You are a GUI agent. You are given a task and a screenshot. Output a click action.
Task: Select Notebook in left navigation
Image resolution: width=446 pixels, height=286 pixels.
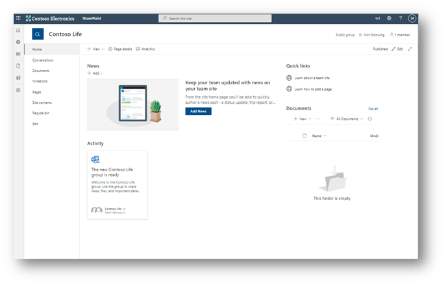tap(40, 81)
